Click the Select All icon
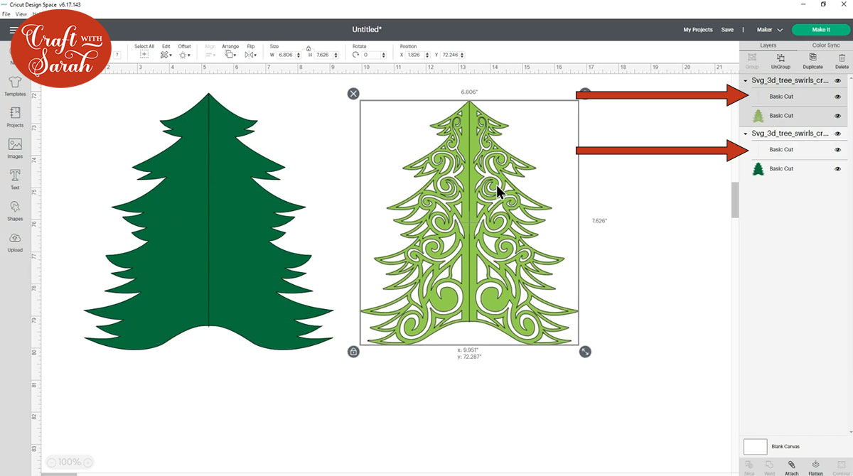Viewport: 853px width, 476px height. [x=144, y=55]
